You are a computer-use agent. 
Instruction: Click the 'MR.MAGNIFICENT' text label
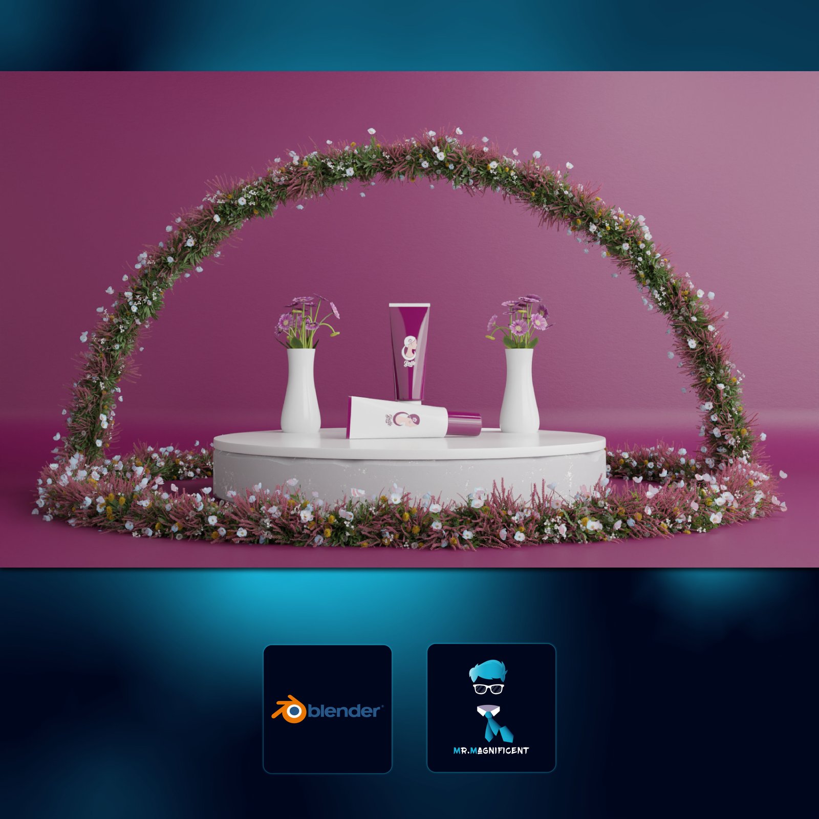click(490, 750)
